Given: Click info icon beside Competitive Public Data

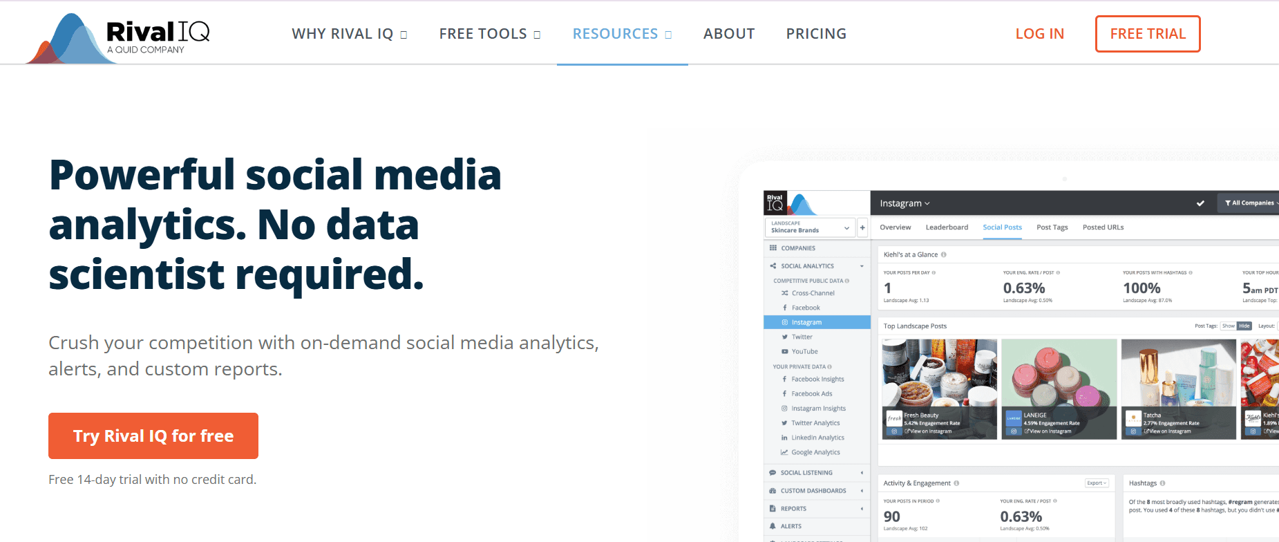Looking at the screenshot, I should (847, 281).
